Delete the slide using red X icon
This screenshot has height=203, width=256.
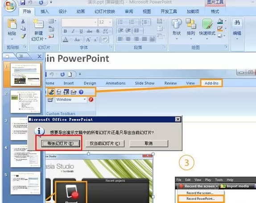[51, 36]
